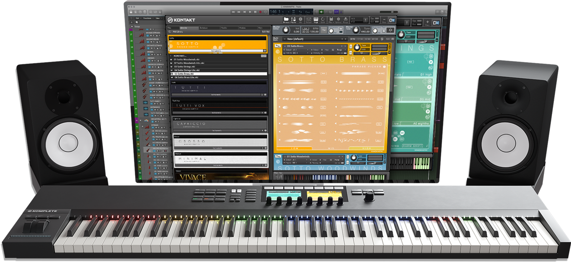
Task: Click the Phrase Picker info icon
Action: tap(384, 67)
